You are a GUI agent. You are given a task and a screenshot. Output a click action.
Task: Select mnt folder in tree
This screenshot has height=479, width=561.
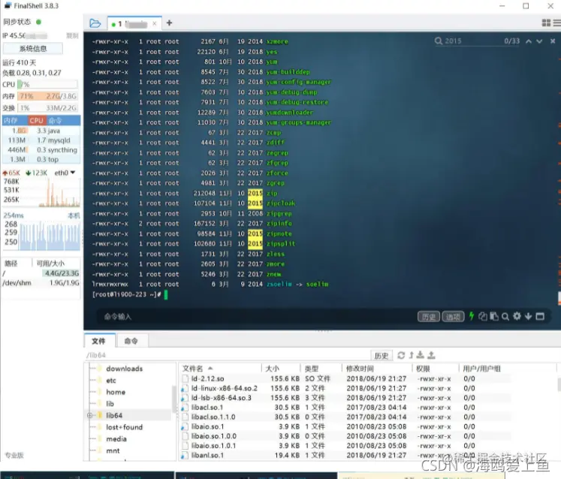(x=113, y=450)
